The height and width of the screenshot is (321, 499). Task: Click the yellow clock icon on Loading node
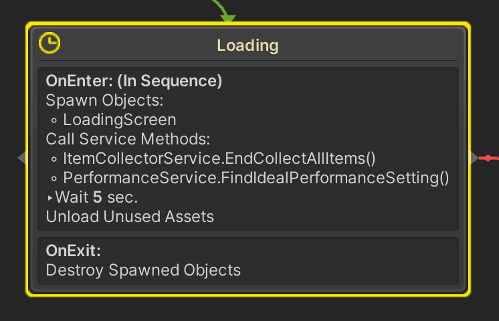point(49,43)
